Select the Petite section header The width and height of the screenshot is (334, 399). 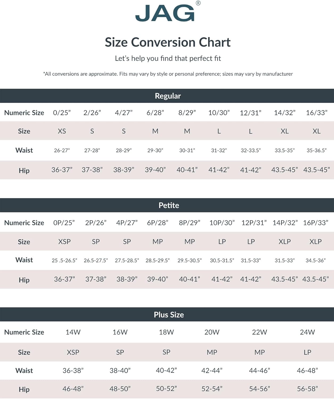pyautogui.click(x=169, y=205)
